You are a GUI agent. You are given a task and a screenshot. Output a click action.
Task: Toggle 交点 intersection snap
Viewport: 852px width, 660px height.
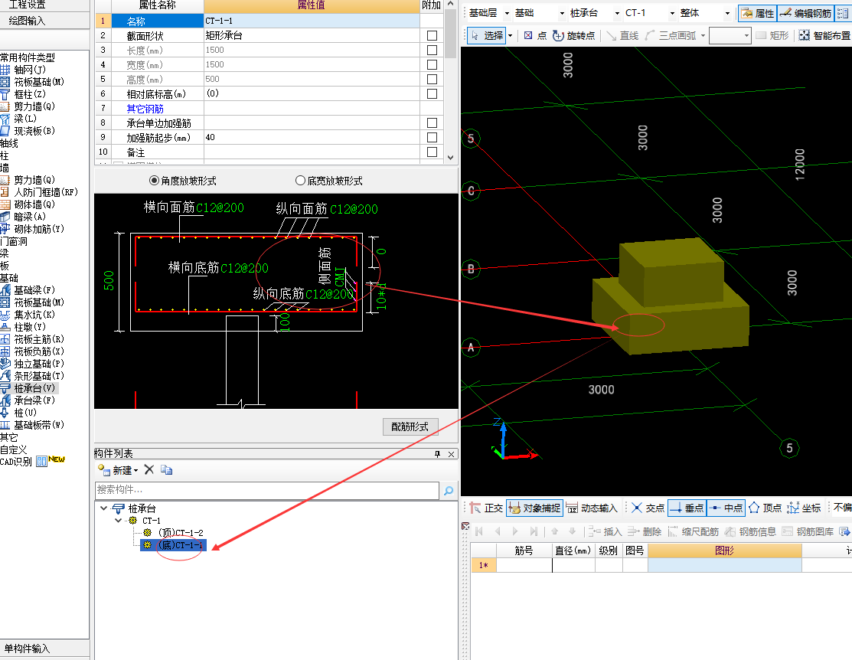coord(648,508)
